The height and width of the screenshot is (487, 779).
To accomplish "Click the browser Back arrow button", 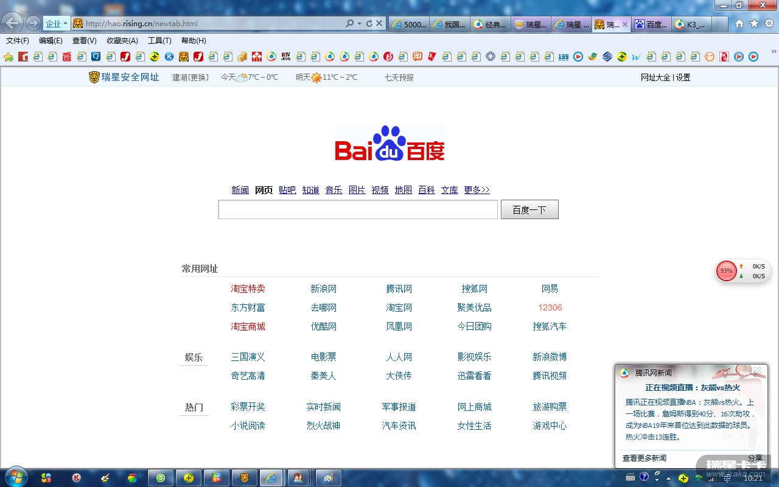I will [13, 23].
